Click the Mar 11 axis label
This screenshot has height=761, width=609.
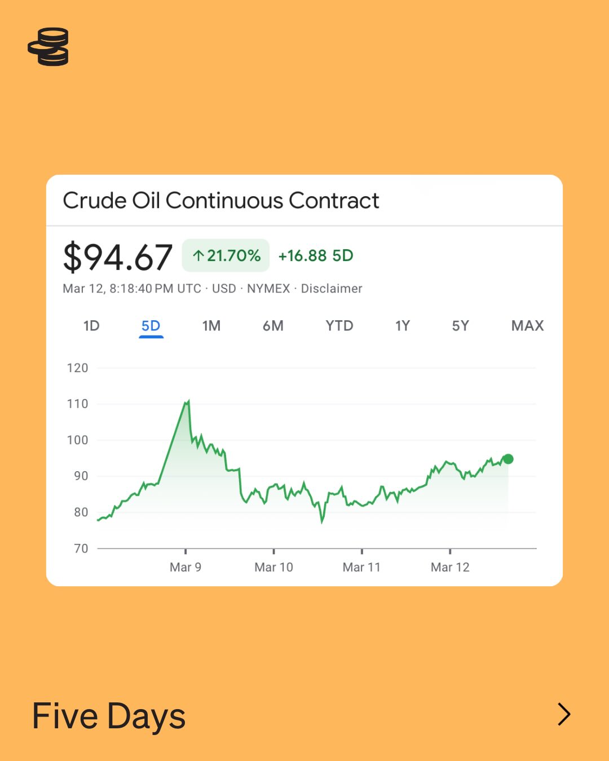tap(361, 567)
